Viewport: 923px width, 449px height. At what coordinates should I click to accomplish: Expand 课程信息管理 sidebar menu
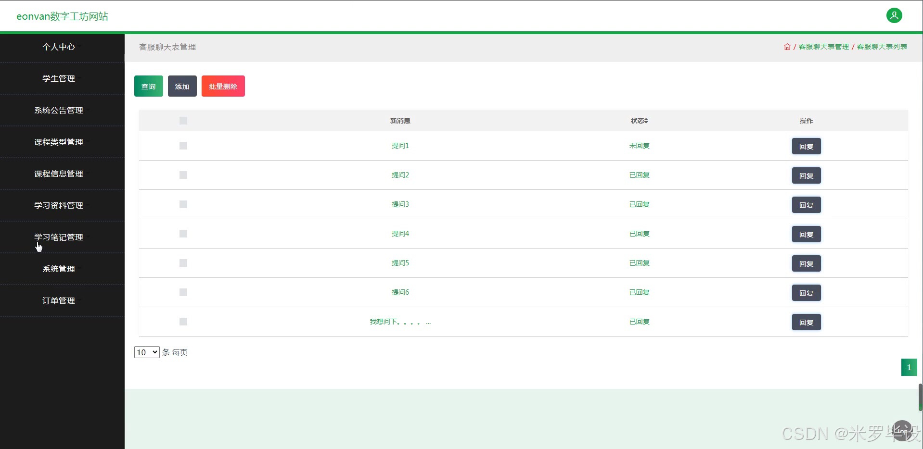tap(62, 174)
